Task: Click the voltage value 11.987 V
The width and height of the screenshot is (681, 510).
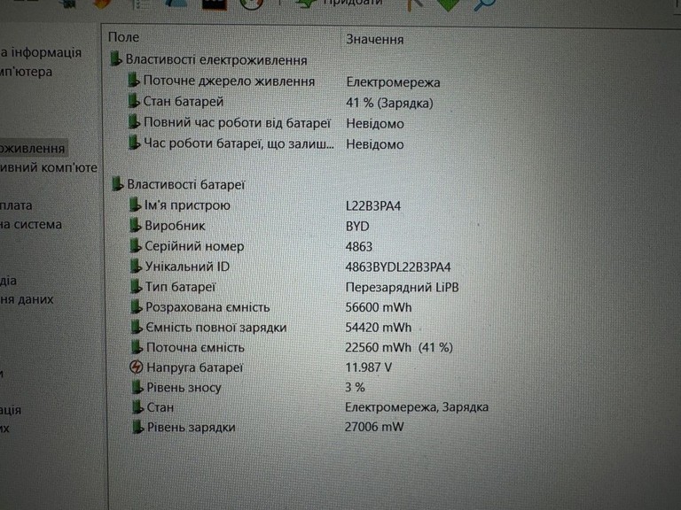Action: (x=368, y=367)
